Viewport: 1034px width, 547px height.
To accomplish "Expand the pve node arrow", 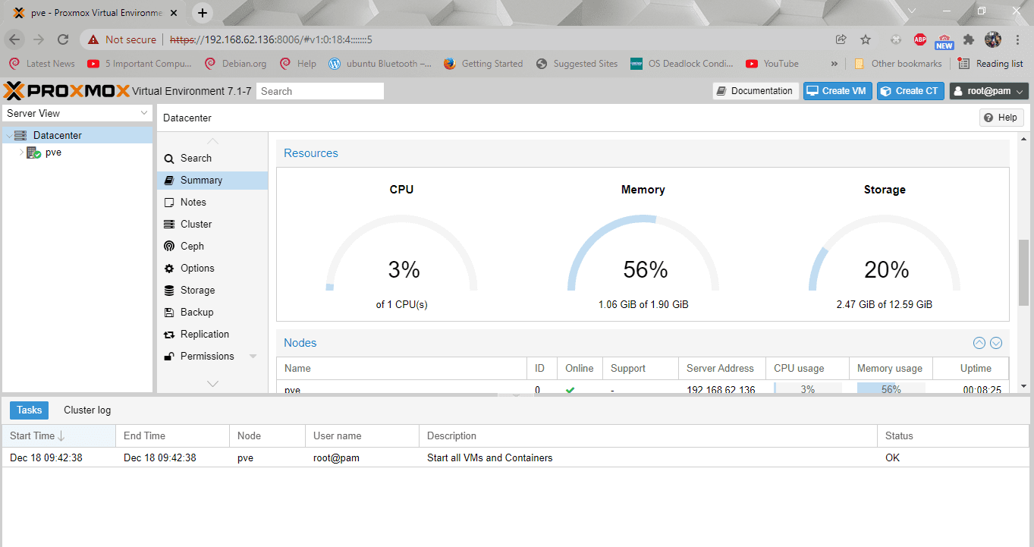I will click(21, 152).
